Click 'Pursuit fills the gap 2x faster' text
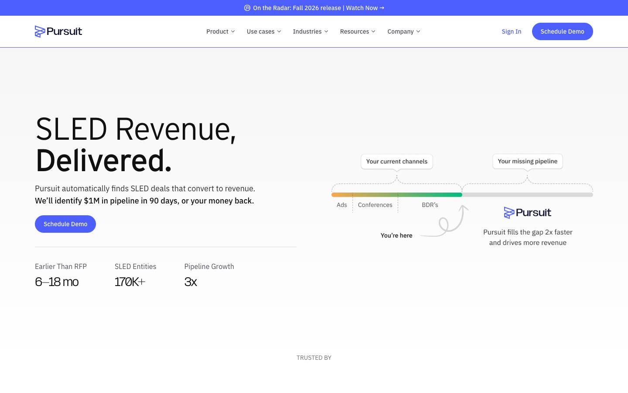This screenshot has height=393, width=628. [x=528, y=232]
